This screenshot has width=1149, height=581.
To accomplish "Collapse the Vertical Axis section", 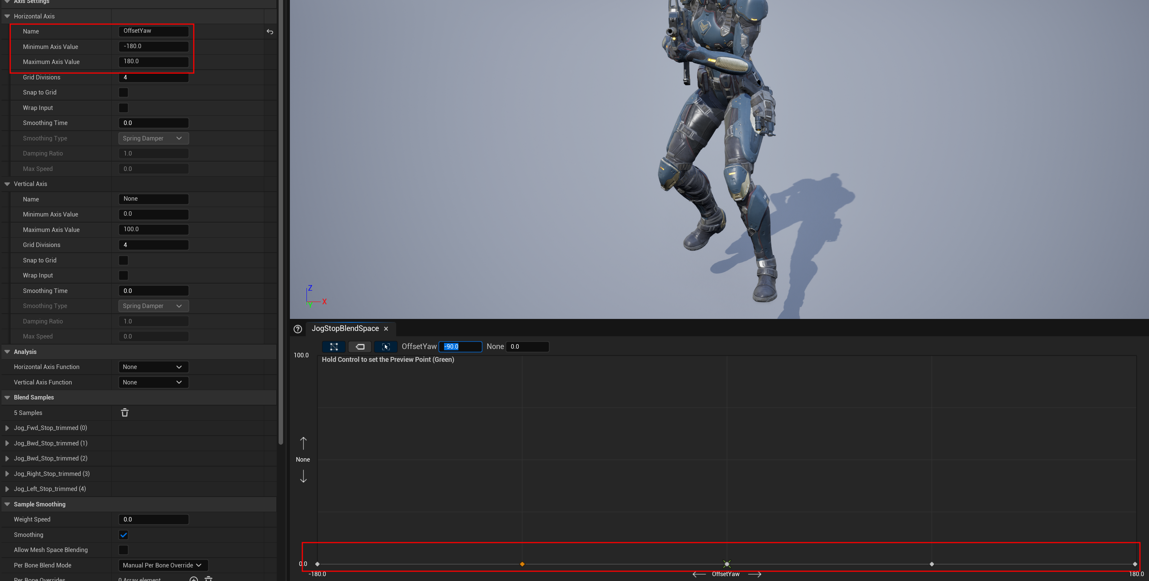I will (7, 184).
